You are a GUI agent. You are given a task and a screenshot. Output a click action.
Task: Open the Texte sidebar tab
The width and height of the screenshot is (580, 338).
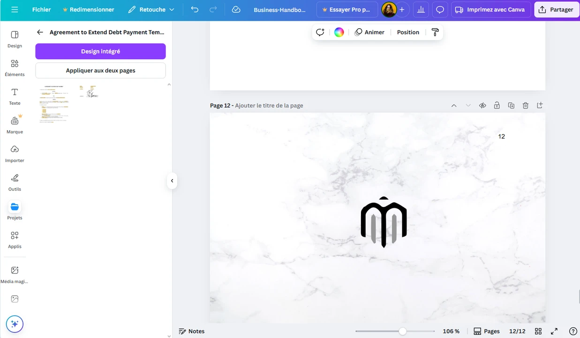15,96
